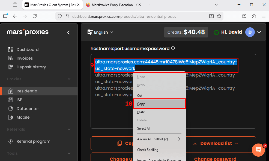
Task: Click the ISP server icon
Action: coord(11,100)
